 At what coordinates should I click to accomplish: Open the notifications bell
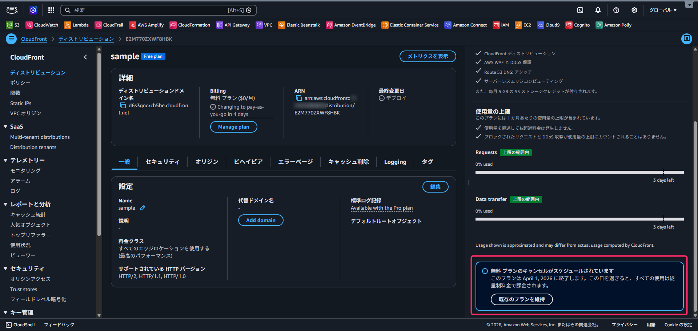point(598,10)
